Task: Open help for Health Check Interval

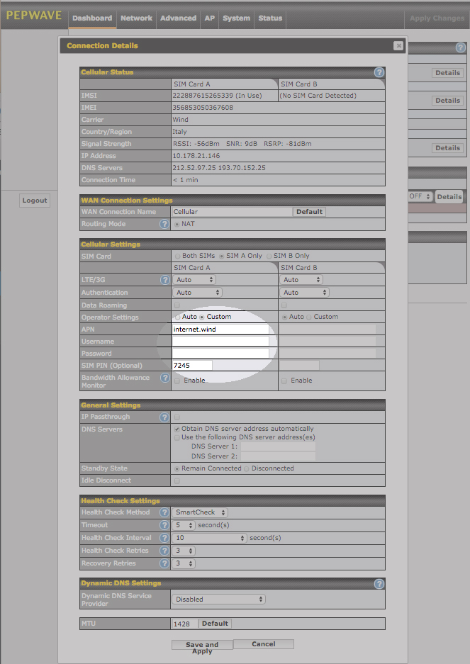Action: click(164, 538)
